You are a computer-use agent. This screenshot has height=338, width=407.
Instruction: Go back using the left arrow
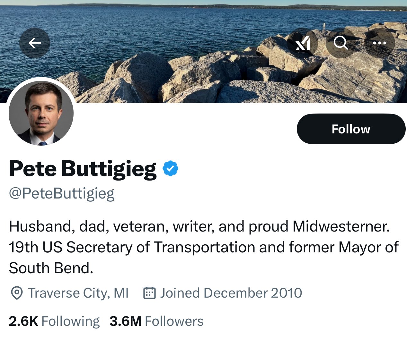(x=35, y=43)
